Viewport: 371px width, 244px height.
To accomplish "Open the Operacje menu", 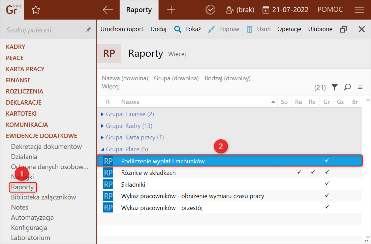I will coord(289,29).
